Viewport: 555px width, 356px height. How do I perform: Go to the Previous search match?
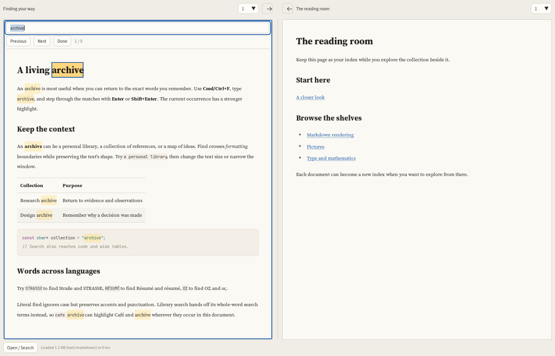[18, 41]
